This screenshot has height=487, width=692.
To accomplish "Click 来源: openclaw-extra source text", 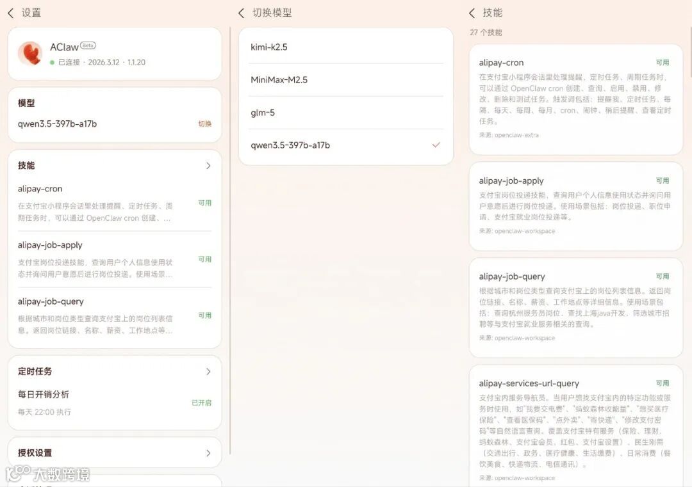I will click(509, 135).
